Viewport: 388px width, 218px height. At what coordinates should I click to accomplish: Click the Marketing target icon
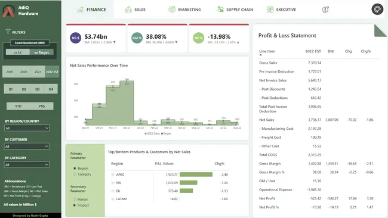pyautogui.click(x=172, y=10)
